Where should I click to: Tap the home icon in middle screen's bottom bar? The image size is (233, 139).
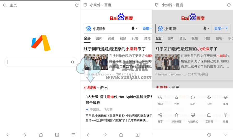pyautogui.click(x=121, y=135)
